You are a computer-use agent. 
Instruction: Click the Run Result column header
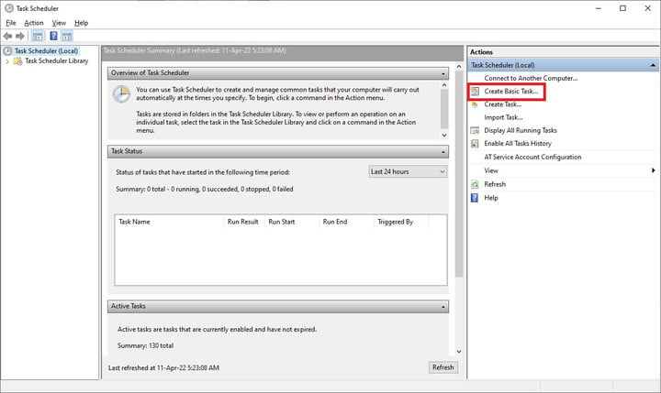244,222
